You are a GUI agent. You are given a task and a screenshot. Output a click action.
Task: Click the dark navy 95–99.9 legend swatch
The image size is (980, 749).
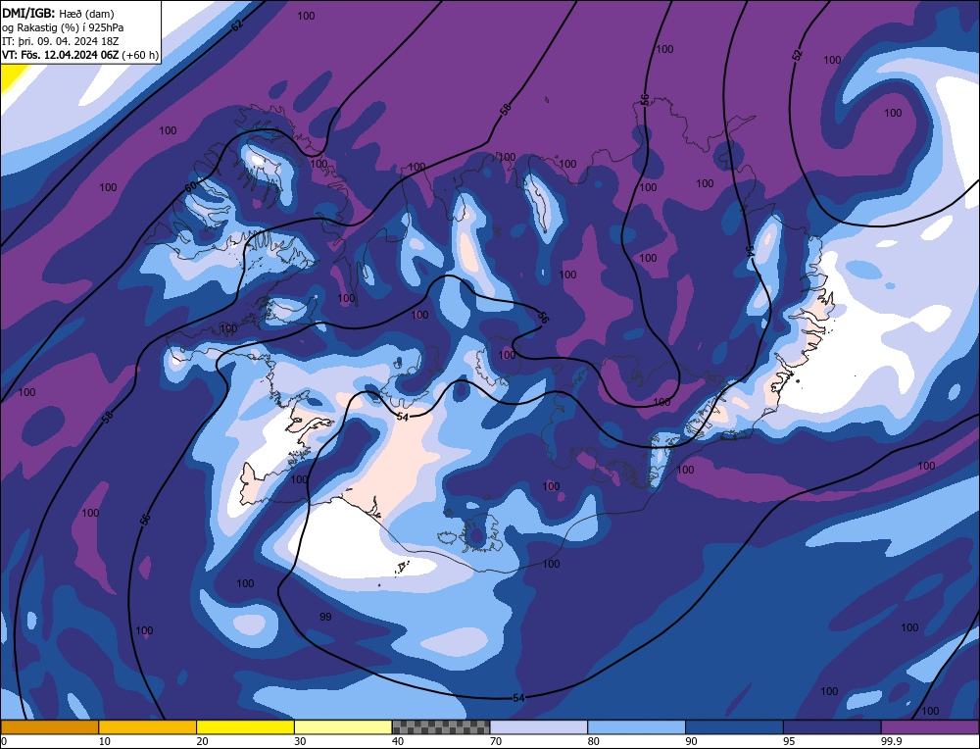pyautogui.click(x=832, y=727)
